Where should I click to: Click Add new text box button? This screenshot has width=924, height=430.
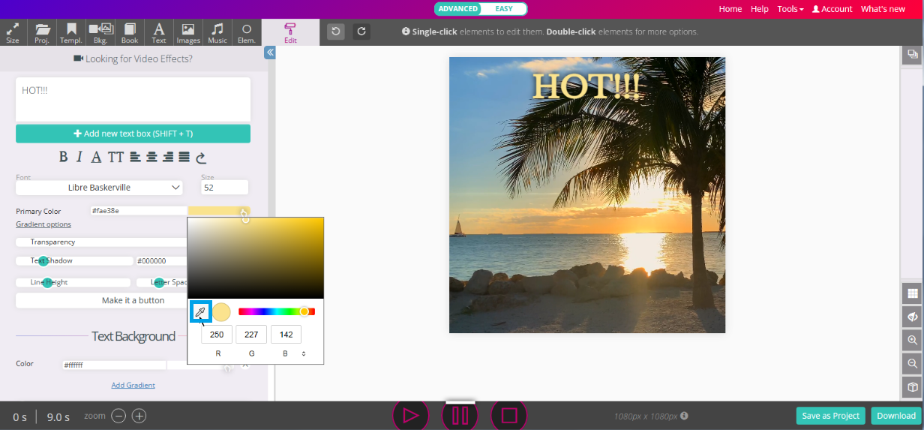click(x=133, y=134)
